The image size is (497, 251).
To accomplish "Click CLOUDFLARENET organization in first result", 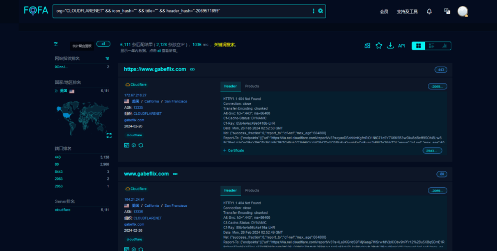I will tap(148, 114).
